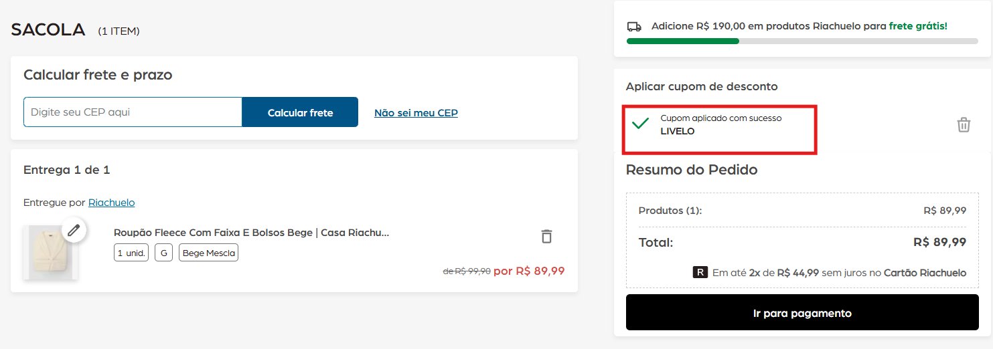This screenshot has height=349, width=993.
Task: Select the G size tag
Action: click(x=163, y=253)
